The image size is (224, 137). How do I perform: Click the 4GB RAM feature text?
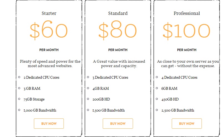(100, 89)
